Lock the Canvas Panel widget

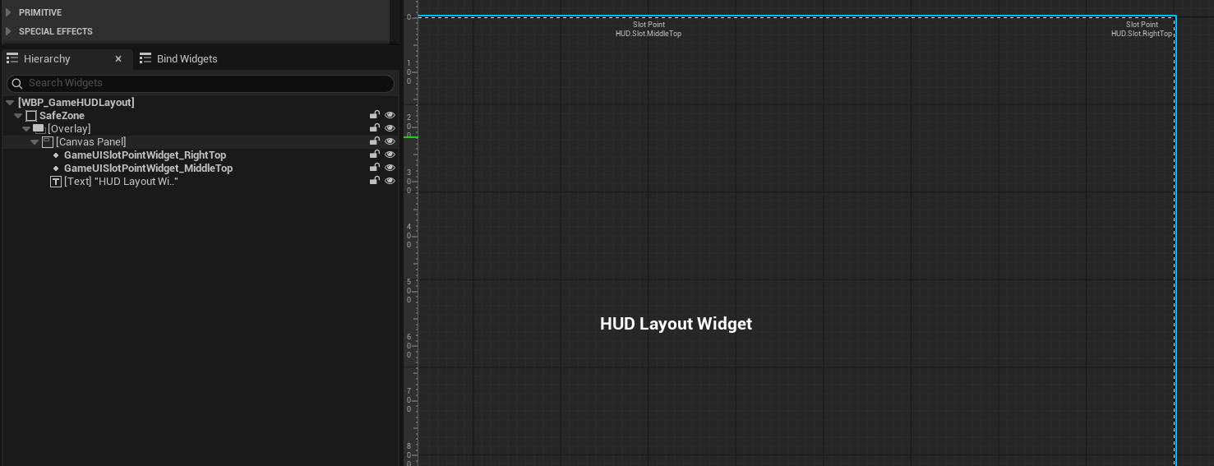pyautogui.click(x=374, y=142)
